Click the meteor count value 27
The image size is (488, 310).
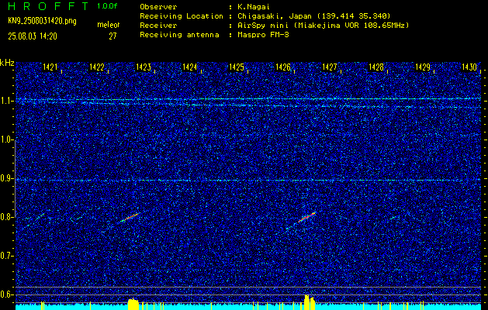point(112,36)
